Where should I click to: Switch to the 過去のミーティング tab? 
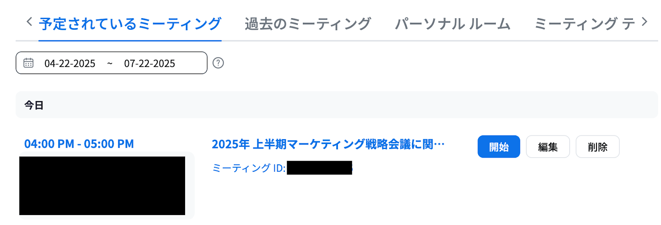coord(308,24)
